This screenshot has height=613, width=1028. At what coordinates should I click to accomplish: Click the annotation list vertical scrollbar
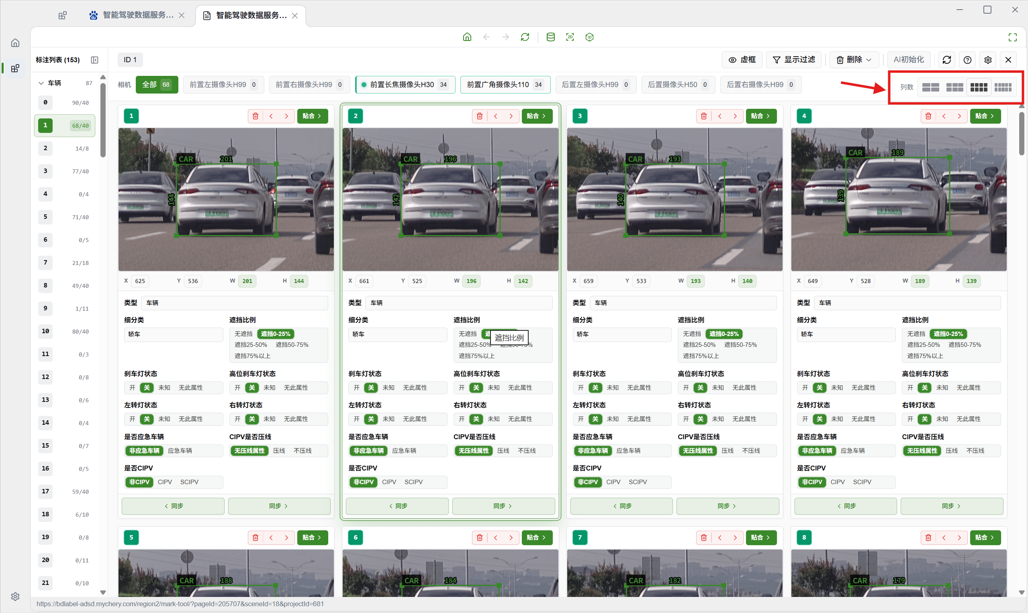(103, 120)
